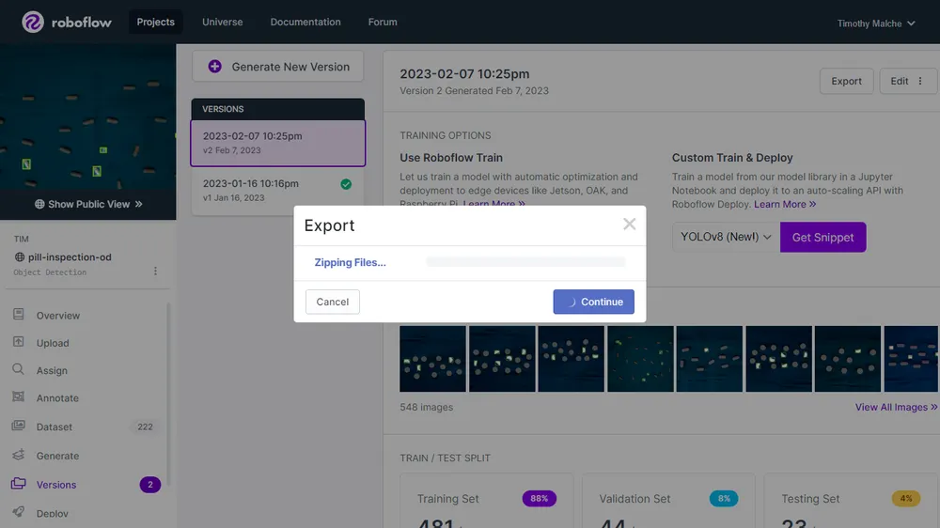Click Continue in the Export dialog
940x528 pixels.
pyautogui.click(x=593, y=302)
